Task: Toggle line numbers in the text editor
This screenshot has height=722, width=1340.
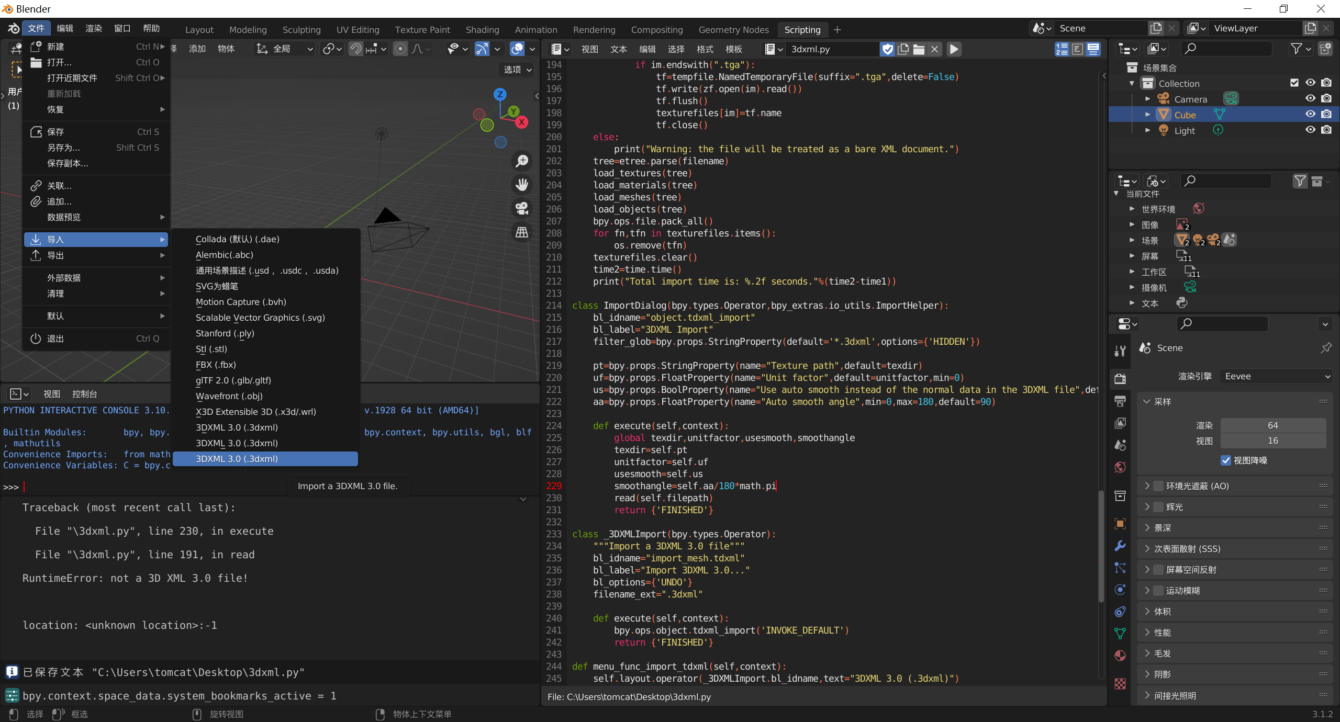Action: 1062,49
